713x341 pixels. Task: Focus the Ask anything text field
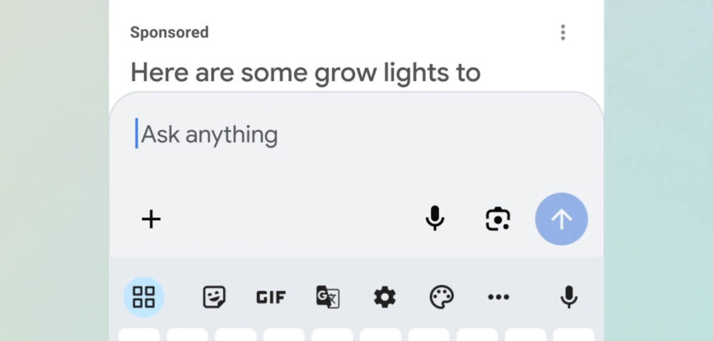pos(331,135)
